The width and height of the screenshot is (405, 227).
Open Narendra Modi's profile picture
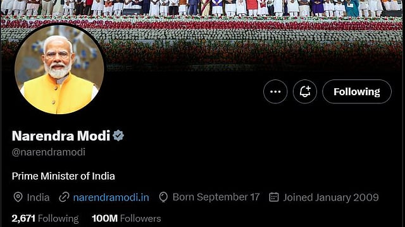click(x=59, y=69)
